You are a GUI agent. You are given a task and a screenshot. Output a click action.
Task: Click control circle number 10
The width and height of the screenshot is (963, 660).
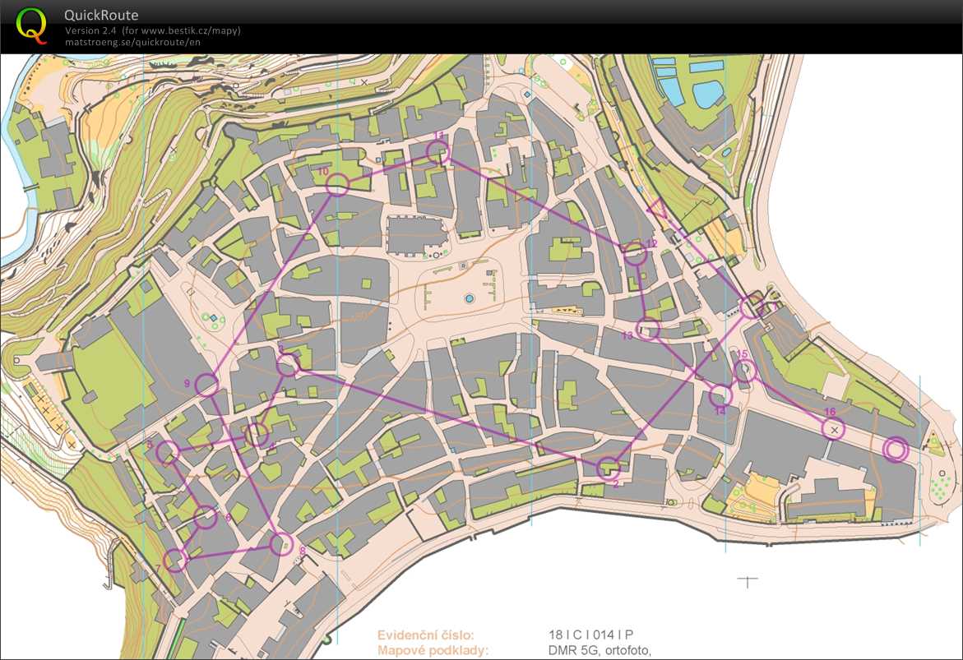coord(337,185)
